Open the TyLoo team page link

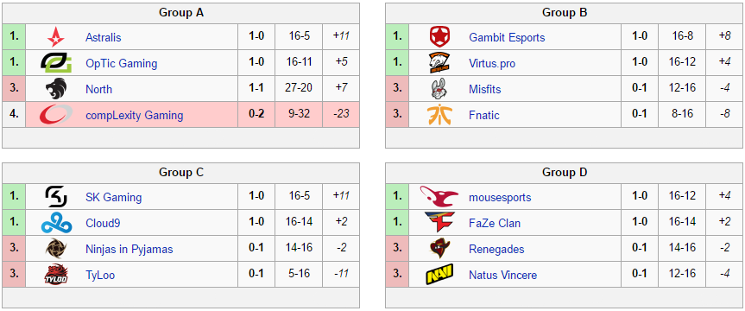[x=100, y=275]
